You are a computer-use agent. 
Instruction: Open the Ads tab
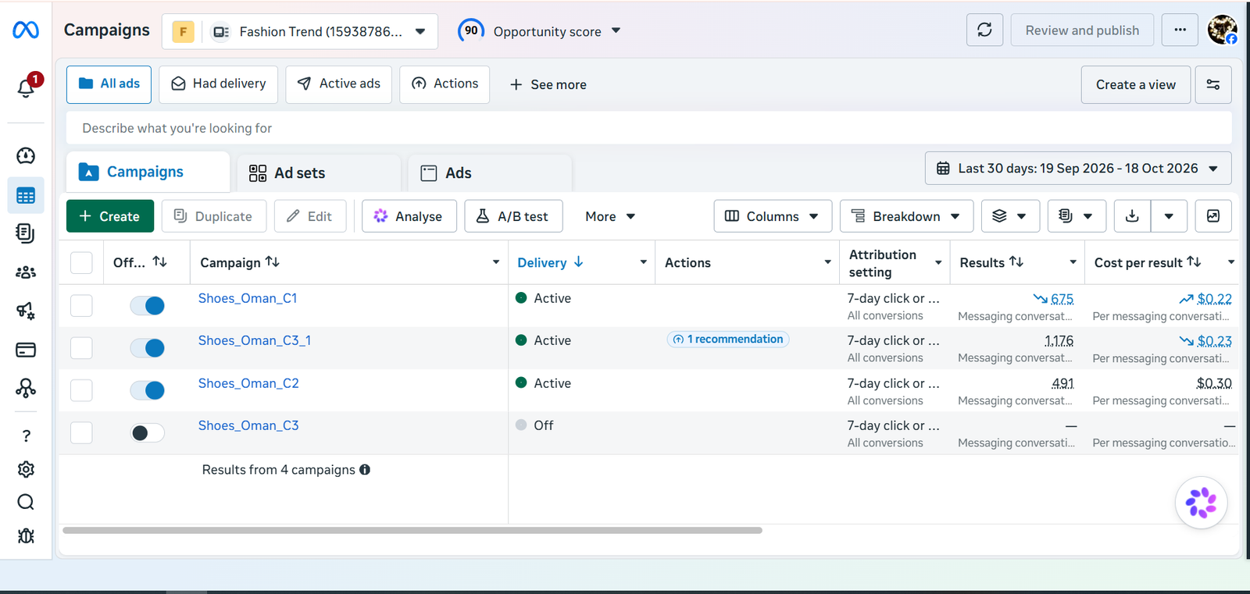click(490, 173)
